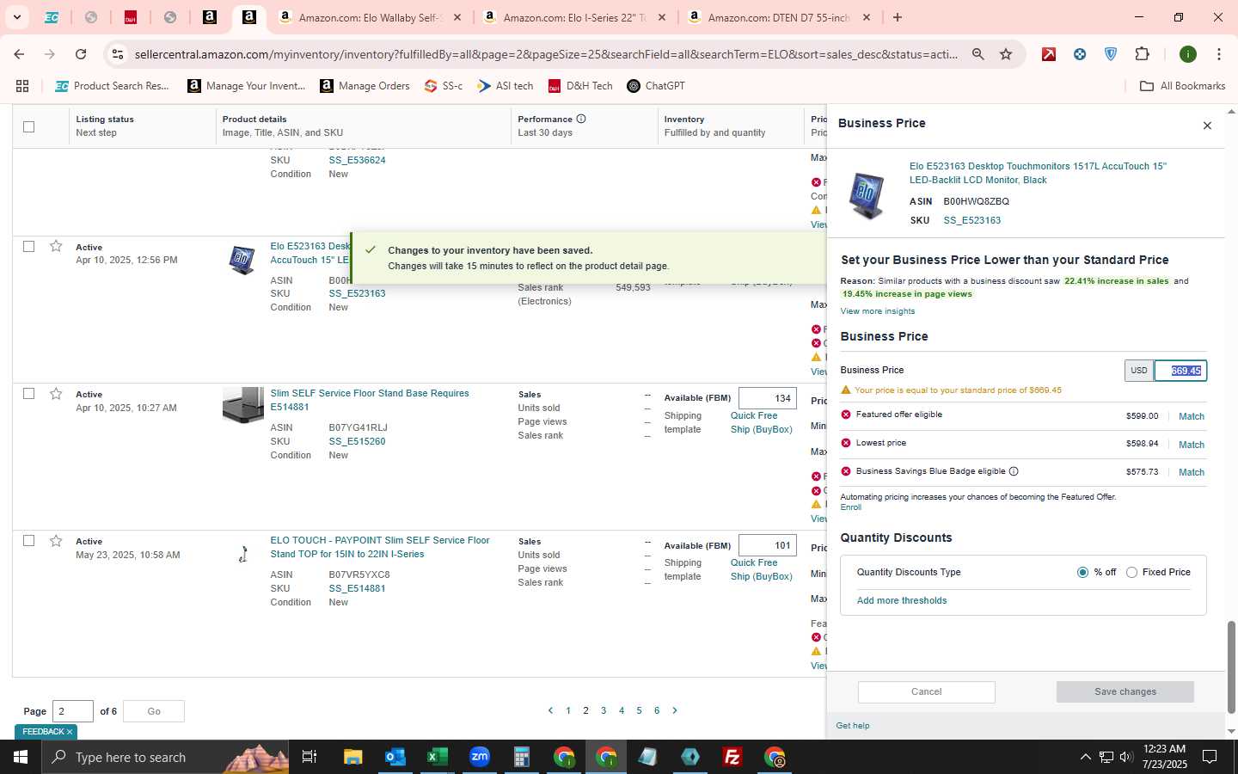Match the Lowest price of $598.94
This screenshot has width=1238, height=774.
click(x=1191, y=445)
